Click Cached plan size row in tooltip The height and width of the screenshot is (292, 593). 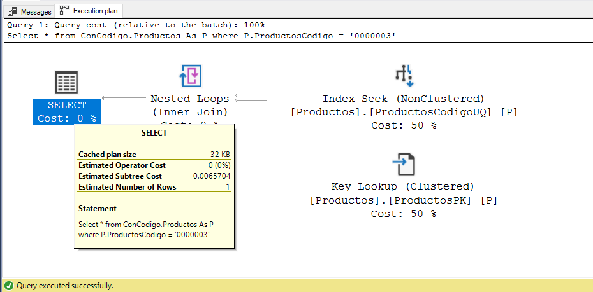tap(154, 155)
